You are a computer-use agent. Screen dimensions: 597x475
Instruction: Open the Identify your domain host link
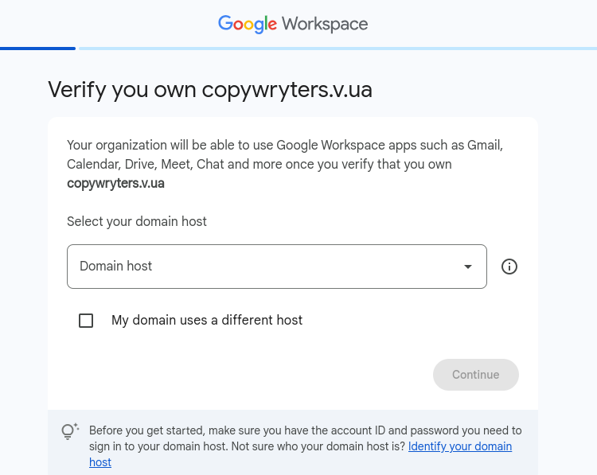(460, 446)
